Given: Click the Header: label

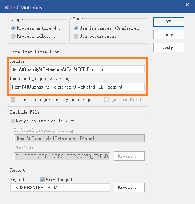Looking at the screenshot, I should [x=18, y=61].
